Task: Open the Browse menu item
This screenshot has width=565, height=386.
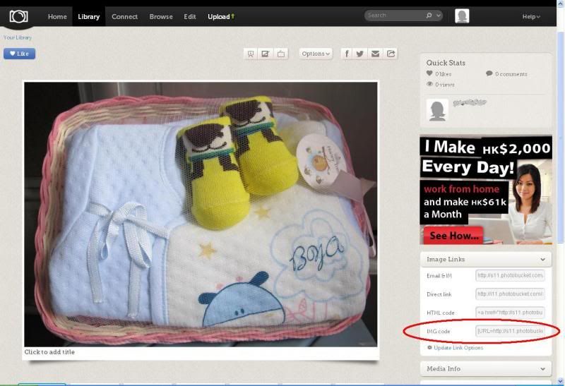Action: [161, 16]
